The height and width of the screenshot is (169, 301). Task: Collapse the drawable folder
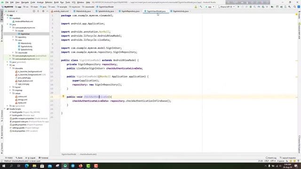click(10, 68)
